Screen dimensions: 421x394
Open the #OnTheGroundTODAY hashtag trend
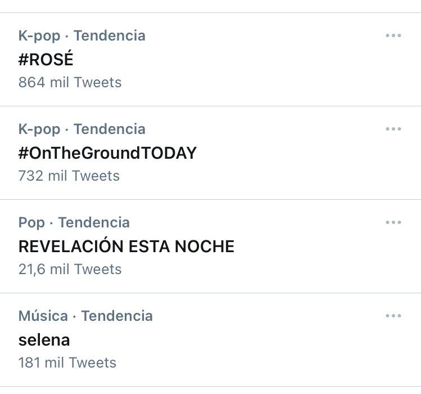click(x=107, y=153)
